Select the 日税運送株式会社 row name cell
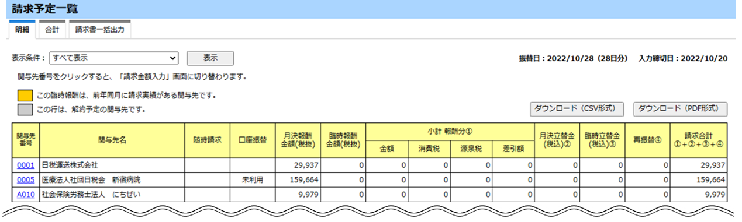 112,165
